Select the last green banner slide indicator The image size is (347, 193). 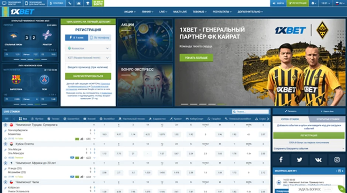click(221, 104)
